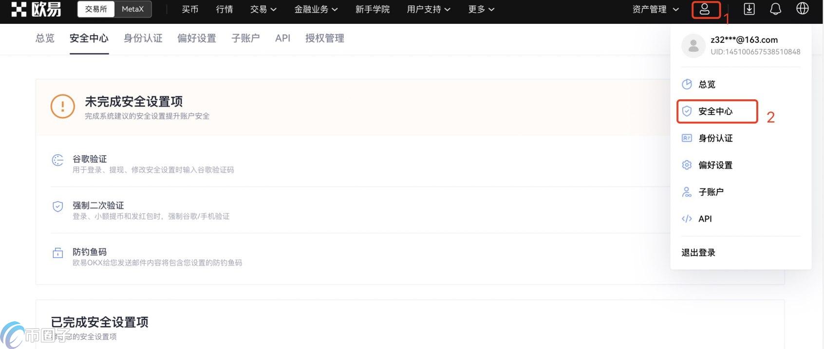Click the user avatar in dropdown panel

693,46
